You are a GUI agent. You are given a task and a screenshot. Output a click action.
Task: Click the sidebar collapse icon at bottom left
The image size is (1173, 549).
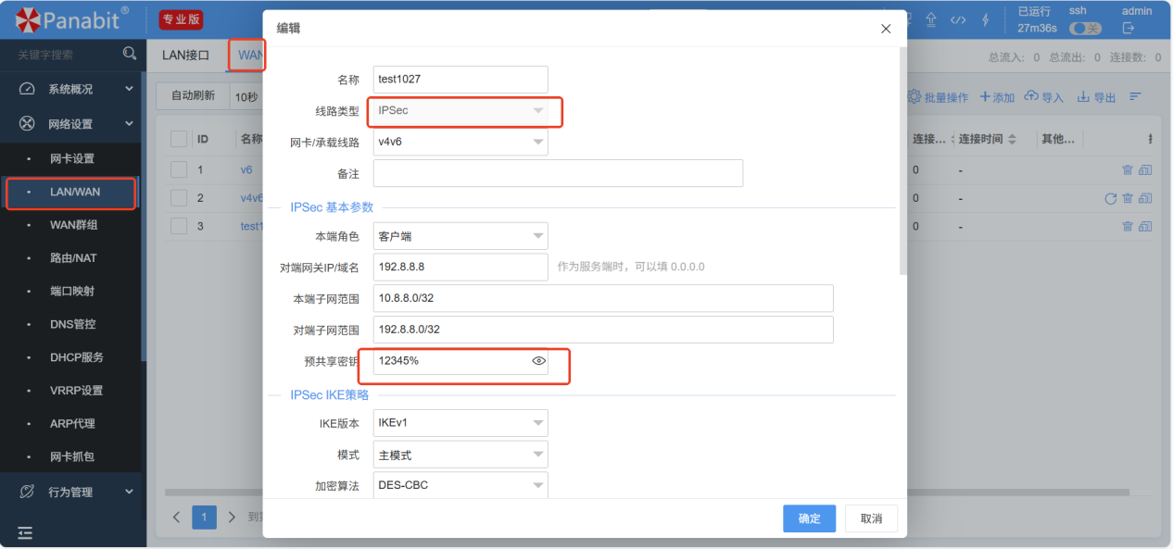(x=25, y=532)
